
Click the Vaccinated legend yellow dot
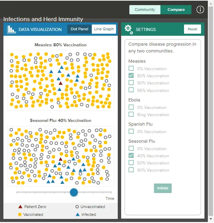point(20,214)
